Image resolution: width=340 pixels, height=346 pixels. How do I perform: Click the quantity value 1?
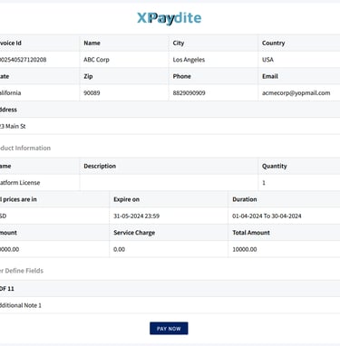click(264, 183)
